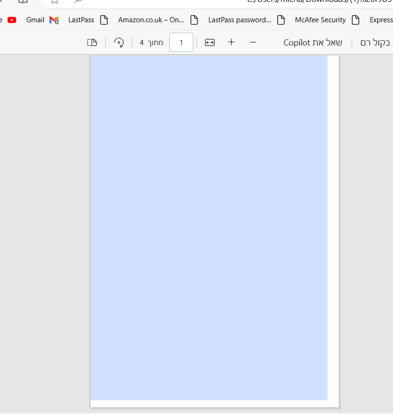Viewport: 393px width, 414px height.
Task: Open the Gmail bookmark
Action: coord(42,20)
